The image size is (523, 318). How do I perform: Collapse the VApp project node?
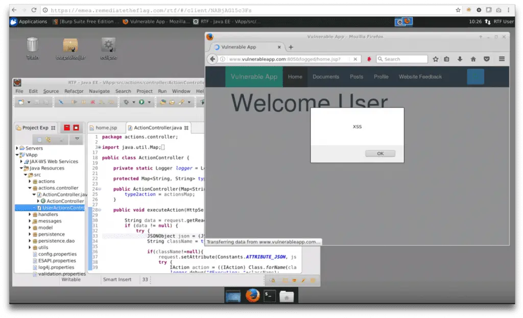[17, 155]
